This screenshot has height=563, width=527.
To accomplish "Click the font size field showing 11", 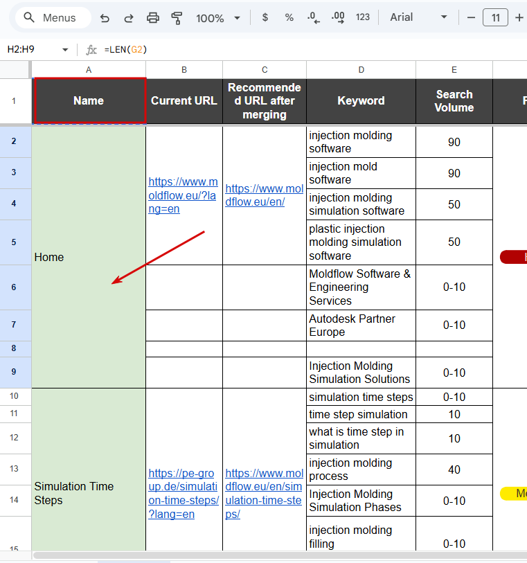I will tap(495, 17).
